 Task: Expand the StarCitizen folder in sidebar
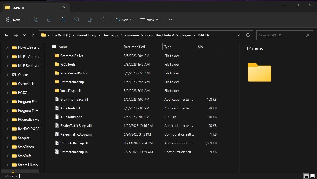point(7,147)
